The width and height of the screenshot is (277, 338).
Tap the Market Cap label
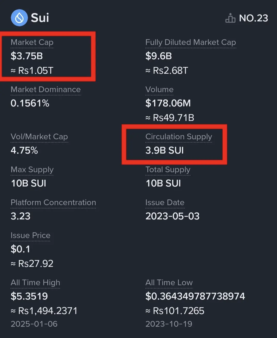pyautogui.click(x=32, y=42)
